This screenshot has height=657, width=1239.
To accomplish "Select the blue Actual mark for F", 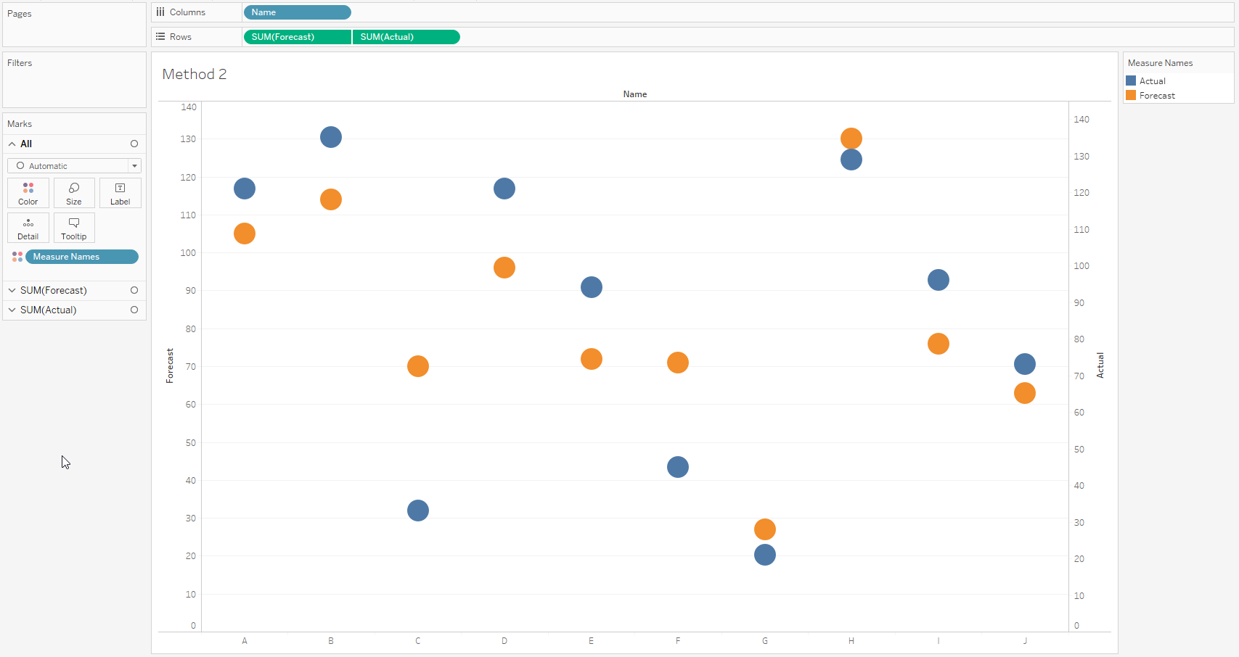I will click(678, 467).
